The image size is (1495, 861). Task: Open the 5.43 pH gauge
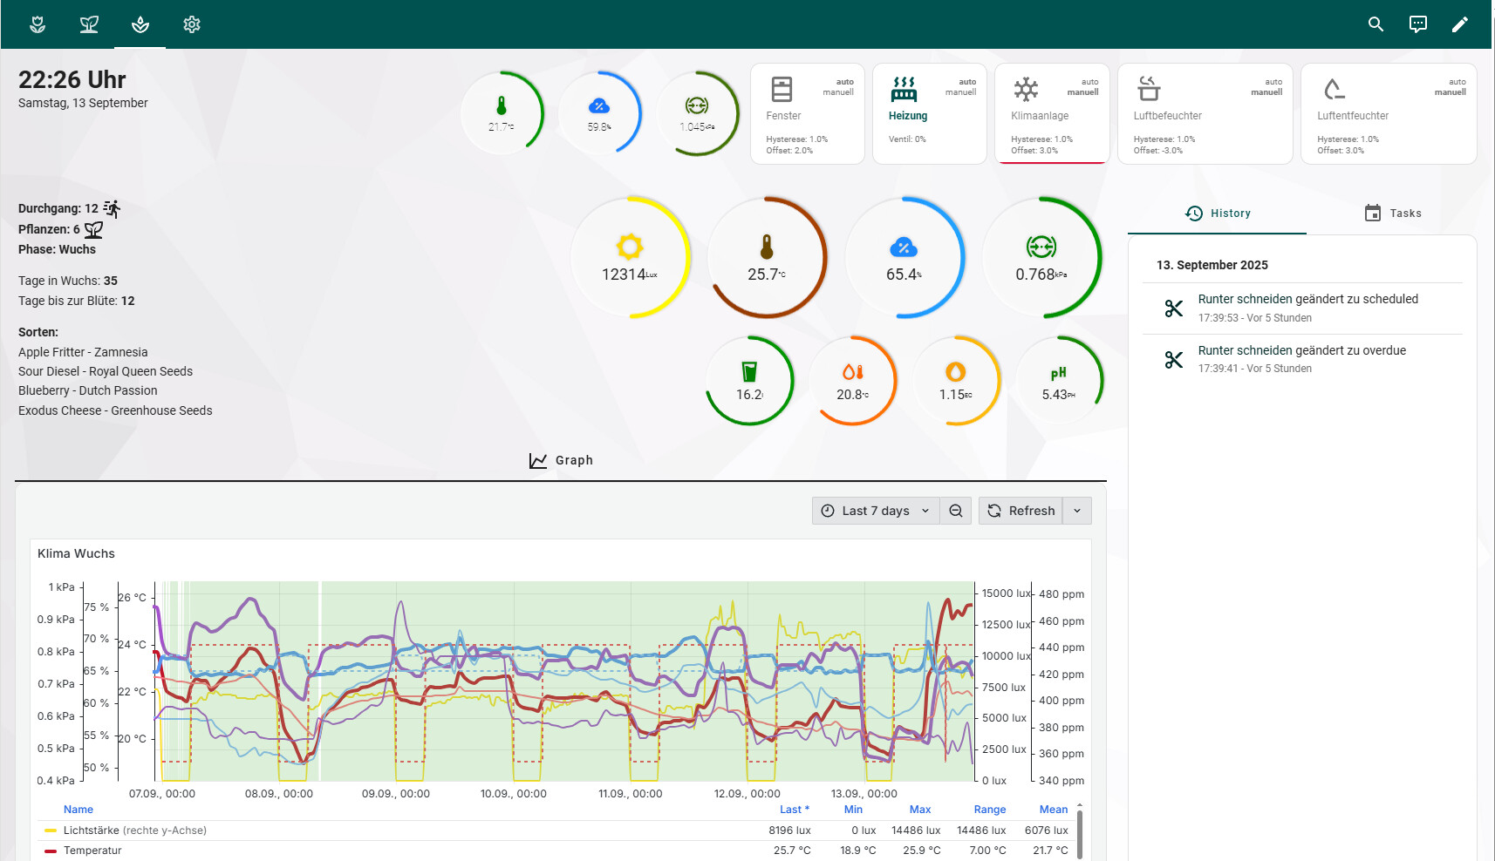point(1059,381)
